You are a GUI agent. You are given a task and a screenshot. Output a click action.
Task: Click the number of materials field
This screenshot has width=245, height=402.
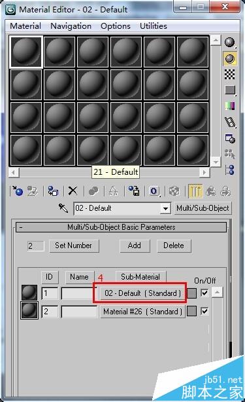35,246
